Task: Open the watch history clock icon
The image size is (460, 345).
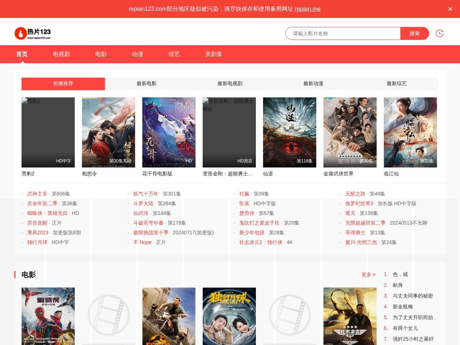Action: (439, 33)
